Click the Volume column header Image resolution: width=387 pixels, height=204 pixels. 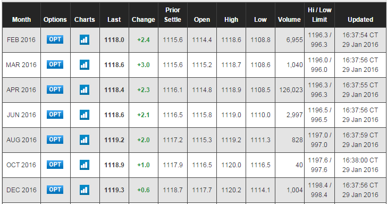pos(289,20)
